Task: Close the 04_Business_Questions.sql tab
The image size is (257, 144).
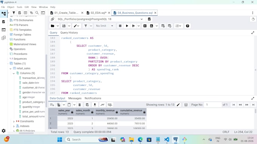Action: [155, 13]
